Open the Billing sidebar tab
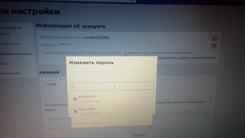 pyautogui.click(x=4, y=64)
